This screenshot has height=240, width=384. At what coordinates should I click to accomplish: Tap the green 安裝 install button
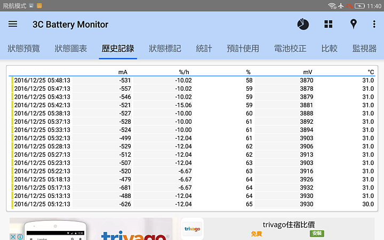point(317,234)
